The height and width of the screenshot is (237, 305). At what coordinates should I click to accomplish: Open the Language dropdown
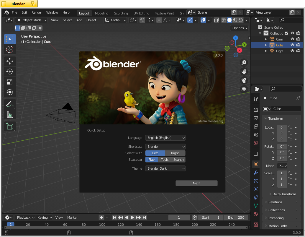click(165, 138)
